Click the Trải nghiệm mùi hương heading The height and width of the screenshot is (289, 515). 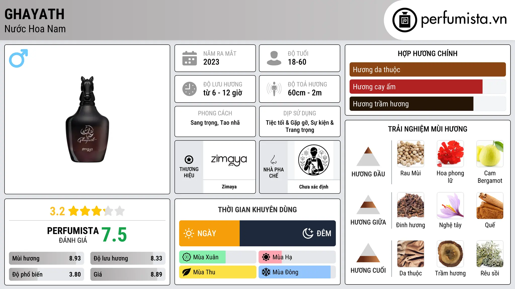[427, 129]
